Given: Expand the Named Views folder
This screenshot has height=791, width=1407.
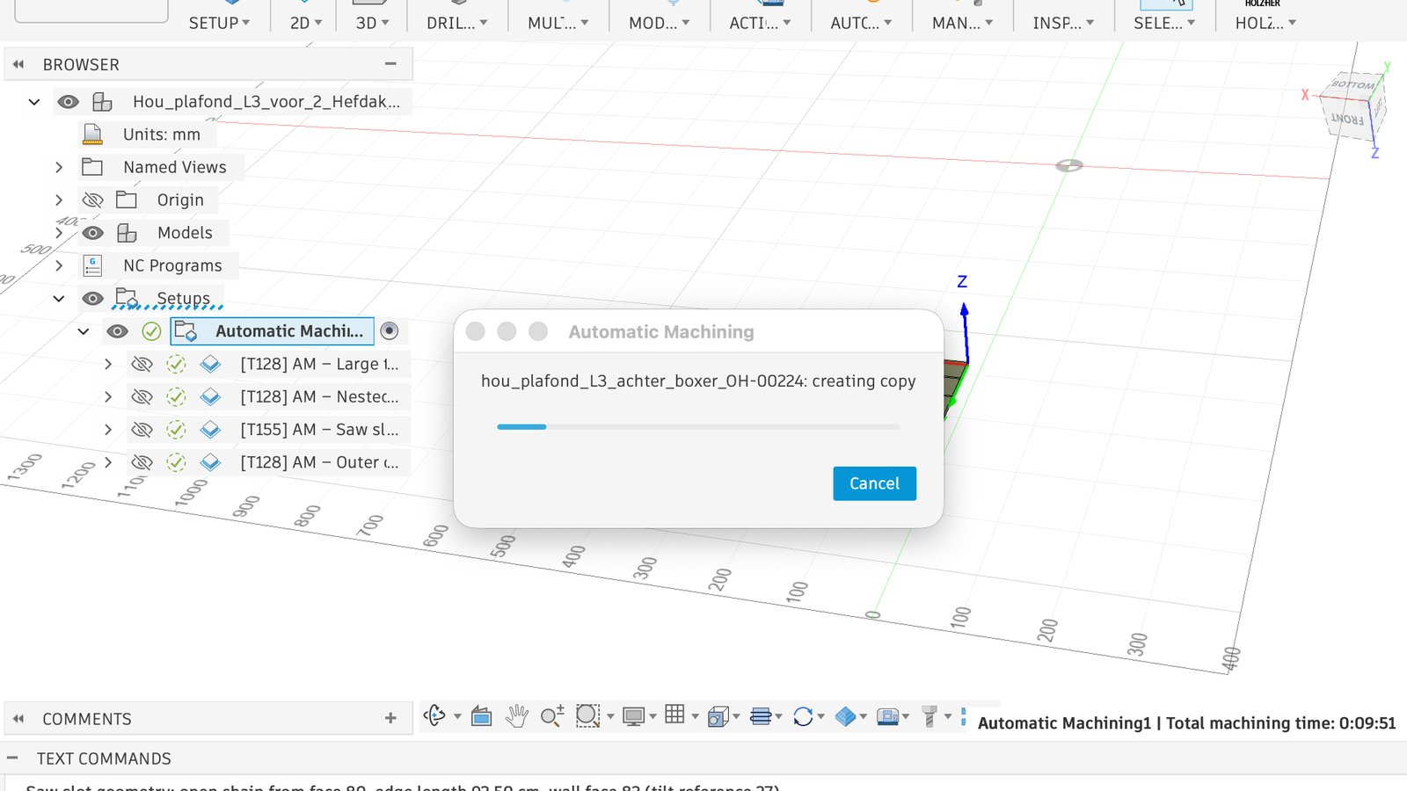Looking at the screenshot, I should click(59, 167).
